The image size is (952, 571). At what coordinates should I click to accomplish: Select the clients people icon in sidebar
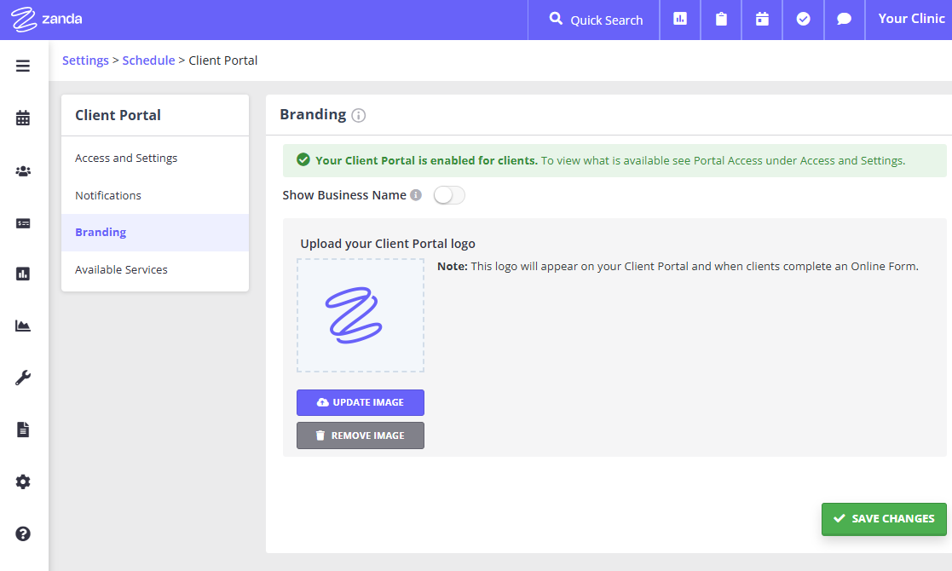(22, 170)
